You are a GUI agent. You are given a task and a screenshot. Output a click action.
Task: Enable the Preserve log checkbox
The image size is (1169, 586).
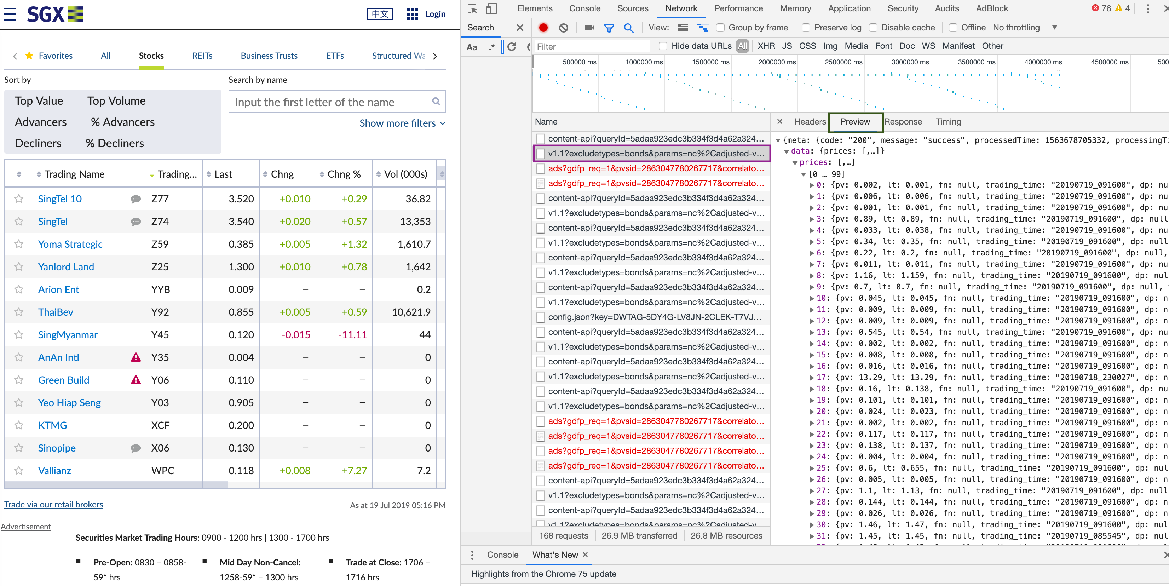pyautogui.click(x=806, y=28)
